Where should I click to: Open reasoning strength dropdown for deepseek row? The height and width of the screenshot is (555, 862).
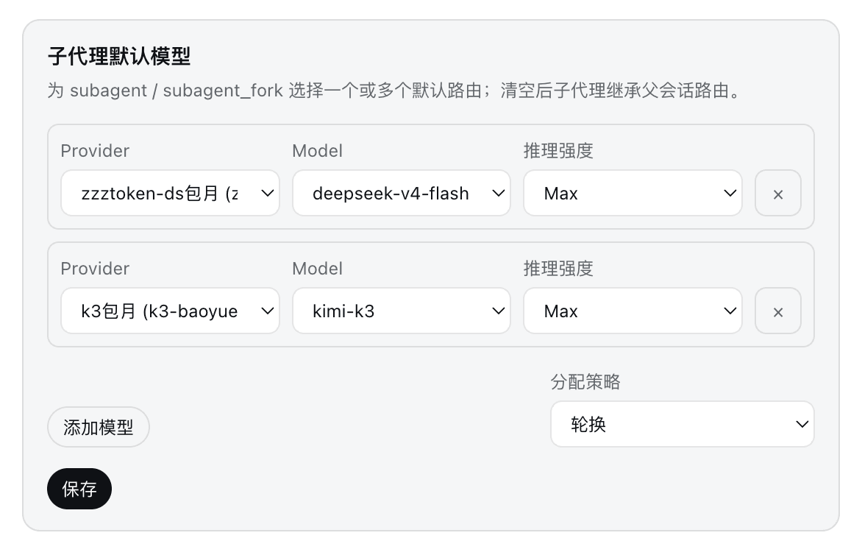coord(633,193)
